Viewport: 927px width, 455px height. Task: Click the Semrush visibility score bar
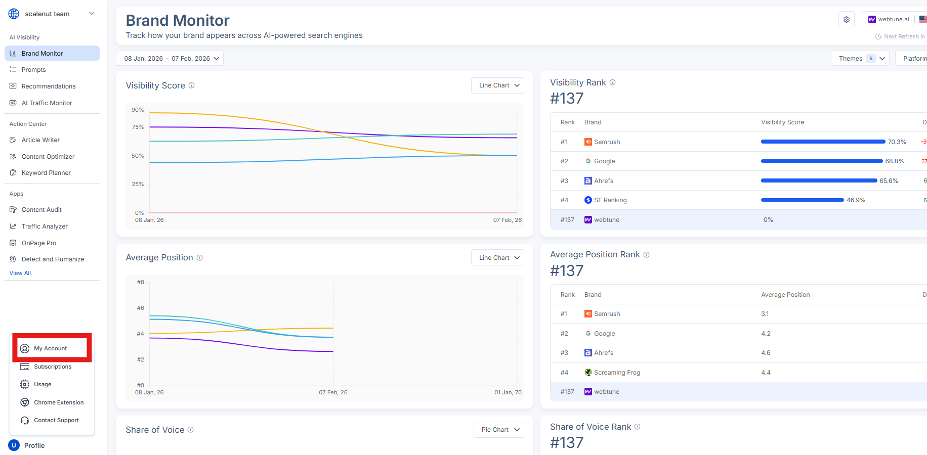click(823, 142)
